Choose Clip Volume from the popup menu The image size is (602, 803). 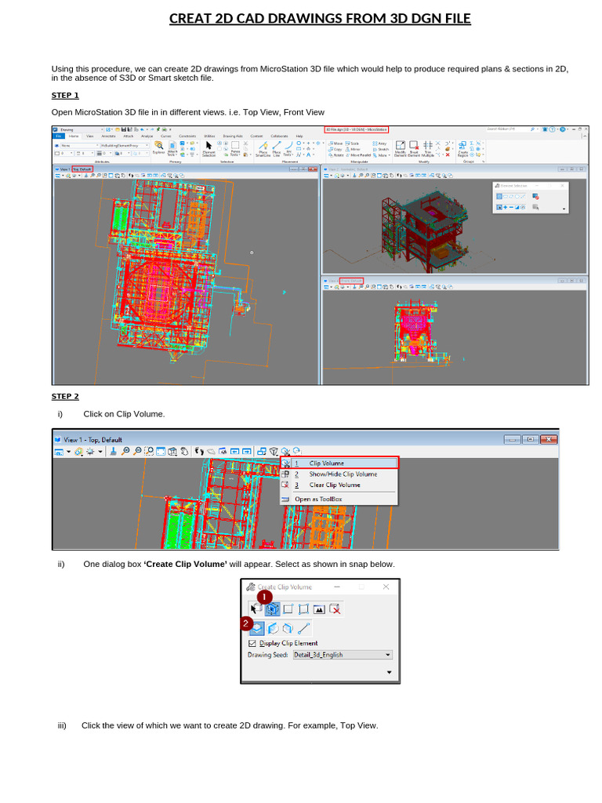pos(339,463)
